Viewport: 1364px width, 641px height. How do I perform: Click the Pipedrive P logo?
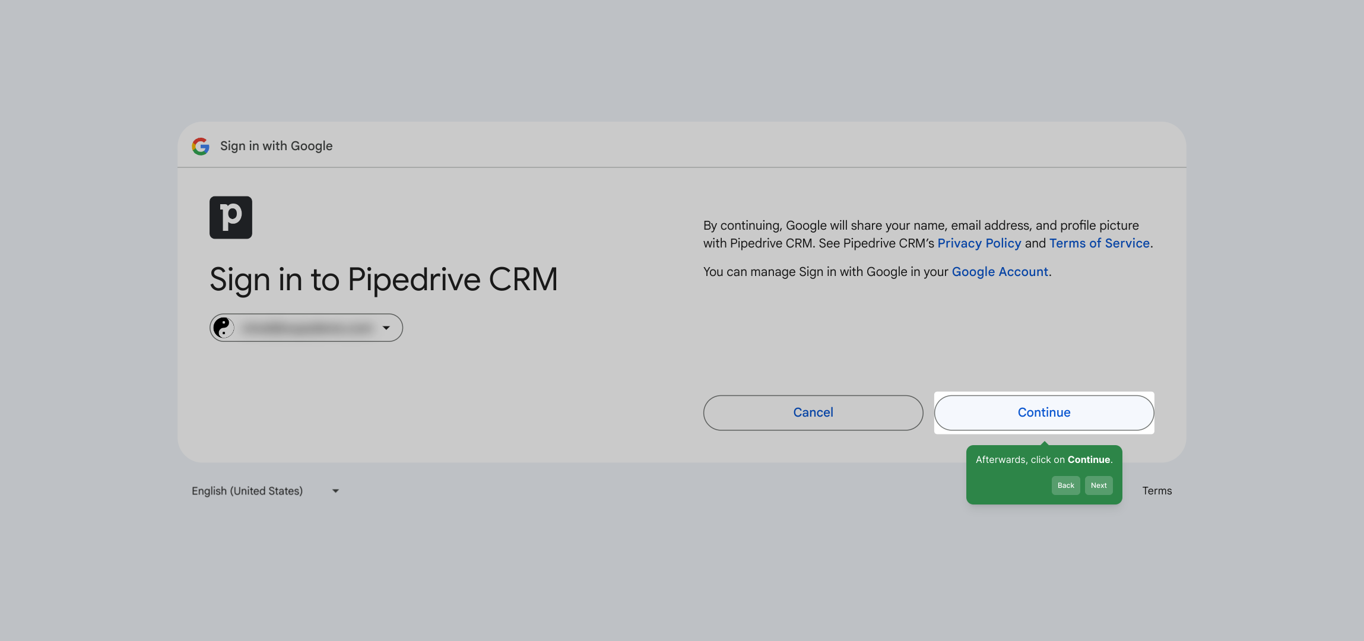coord(231,218)
